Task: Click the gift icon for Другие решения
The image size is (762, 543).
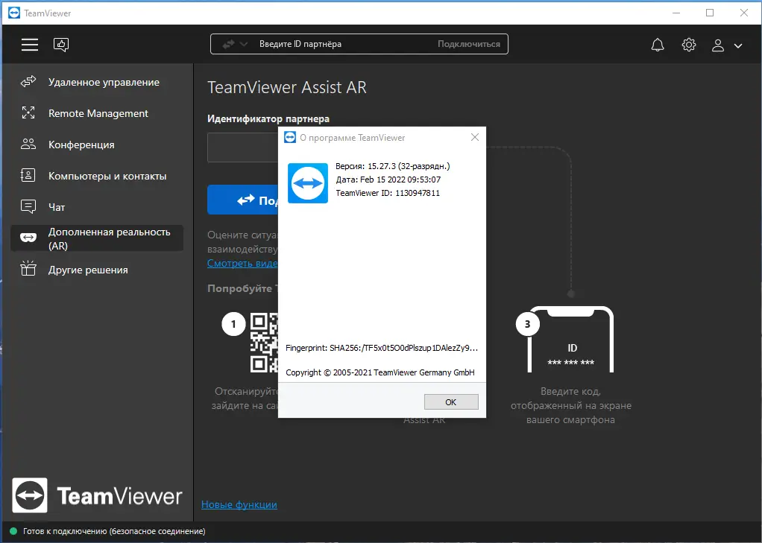Action: (28, 270)
